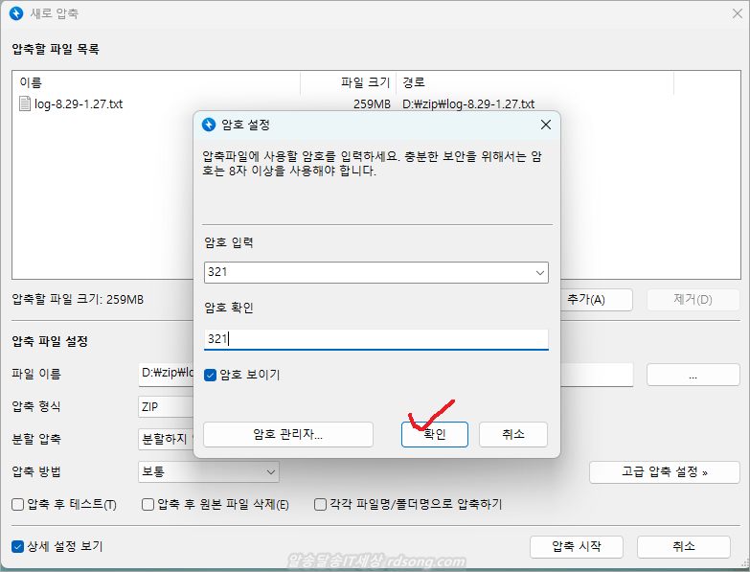Toggle the 상세 설정 보기 checkbox
The image size is (750, 572).
pyautogui.click(x=17, y=546)
